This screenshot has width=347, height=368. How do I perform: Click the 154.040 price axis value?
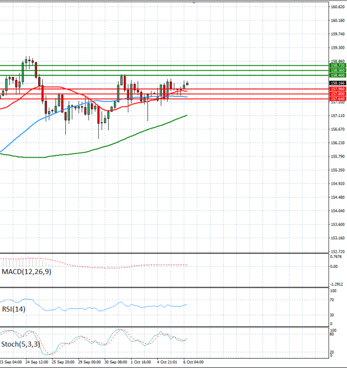click(x=338, y=211)
